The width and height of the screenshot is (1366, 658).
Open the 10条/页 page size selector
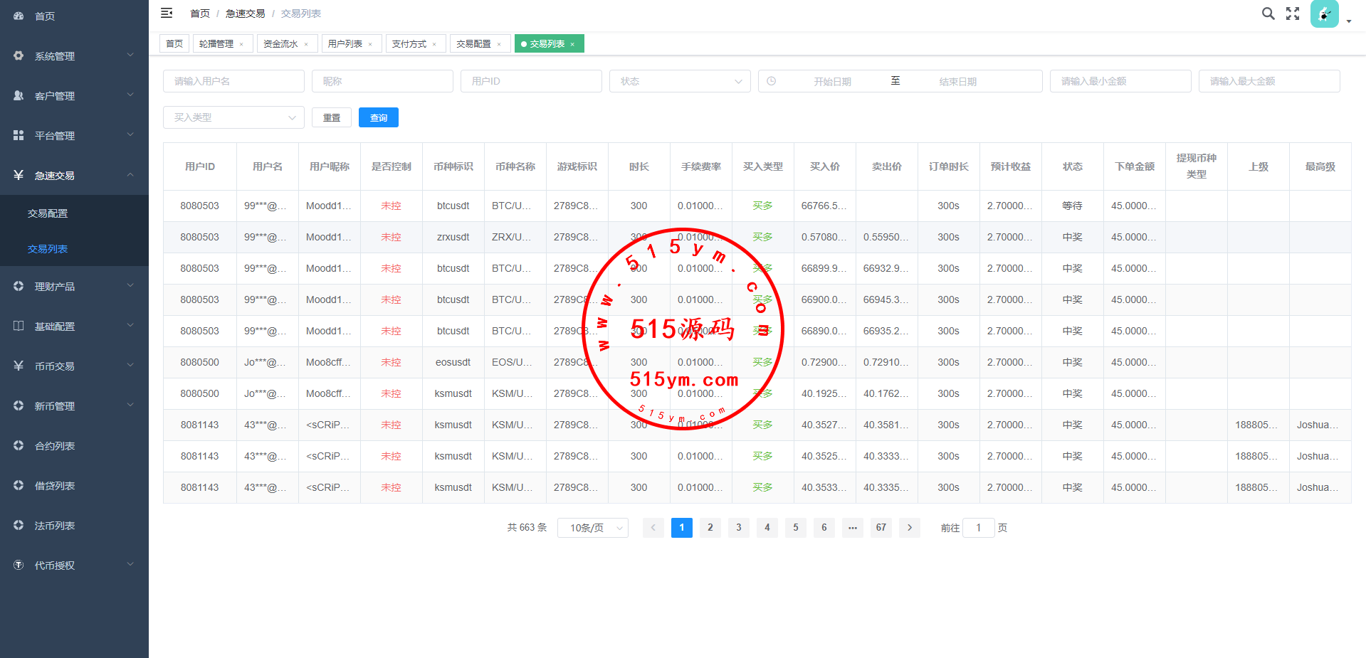(x=592, y=527)
